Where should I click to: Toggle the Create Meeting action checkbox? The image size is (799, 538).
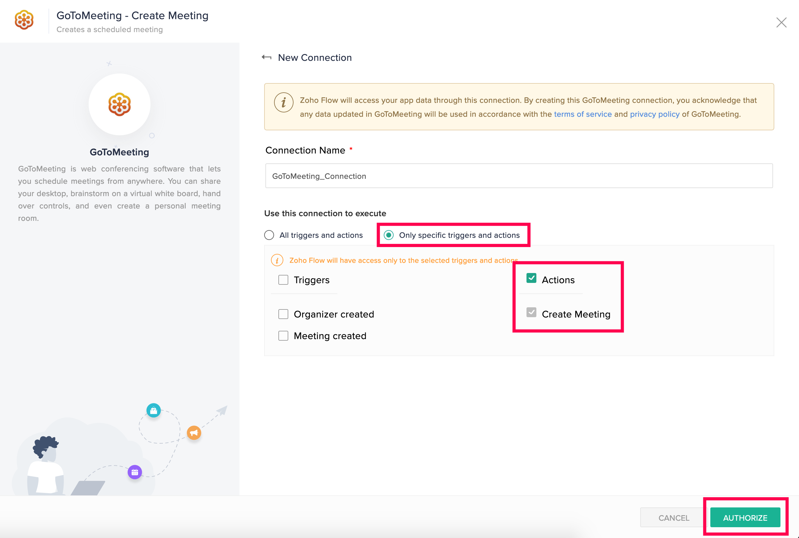coord(531,313)
